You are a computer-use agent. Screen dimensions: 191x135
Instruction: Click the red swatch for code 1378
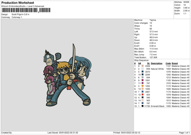(143, 95)
